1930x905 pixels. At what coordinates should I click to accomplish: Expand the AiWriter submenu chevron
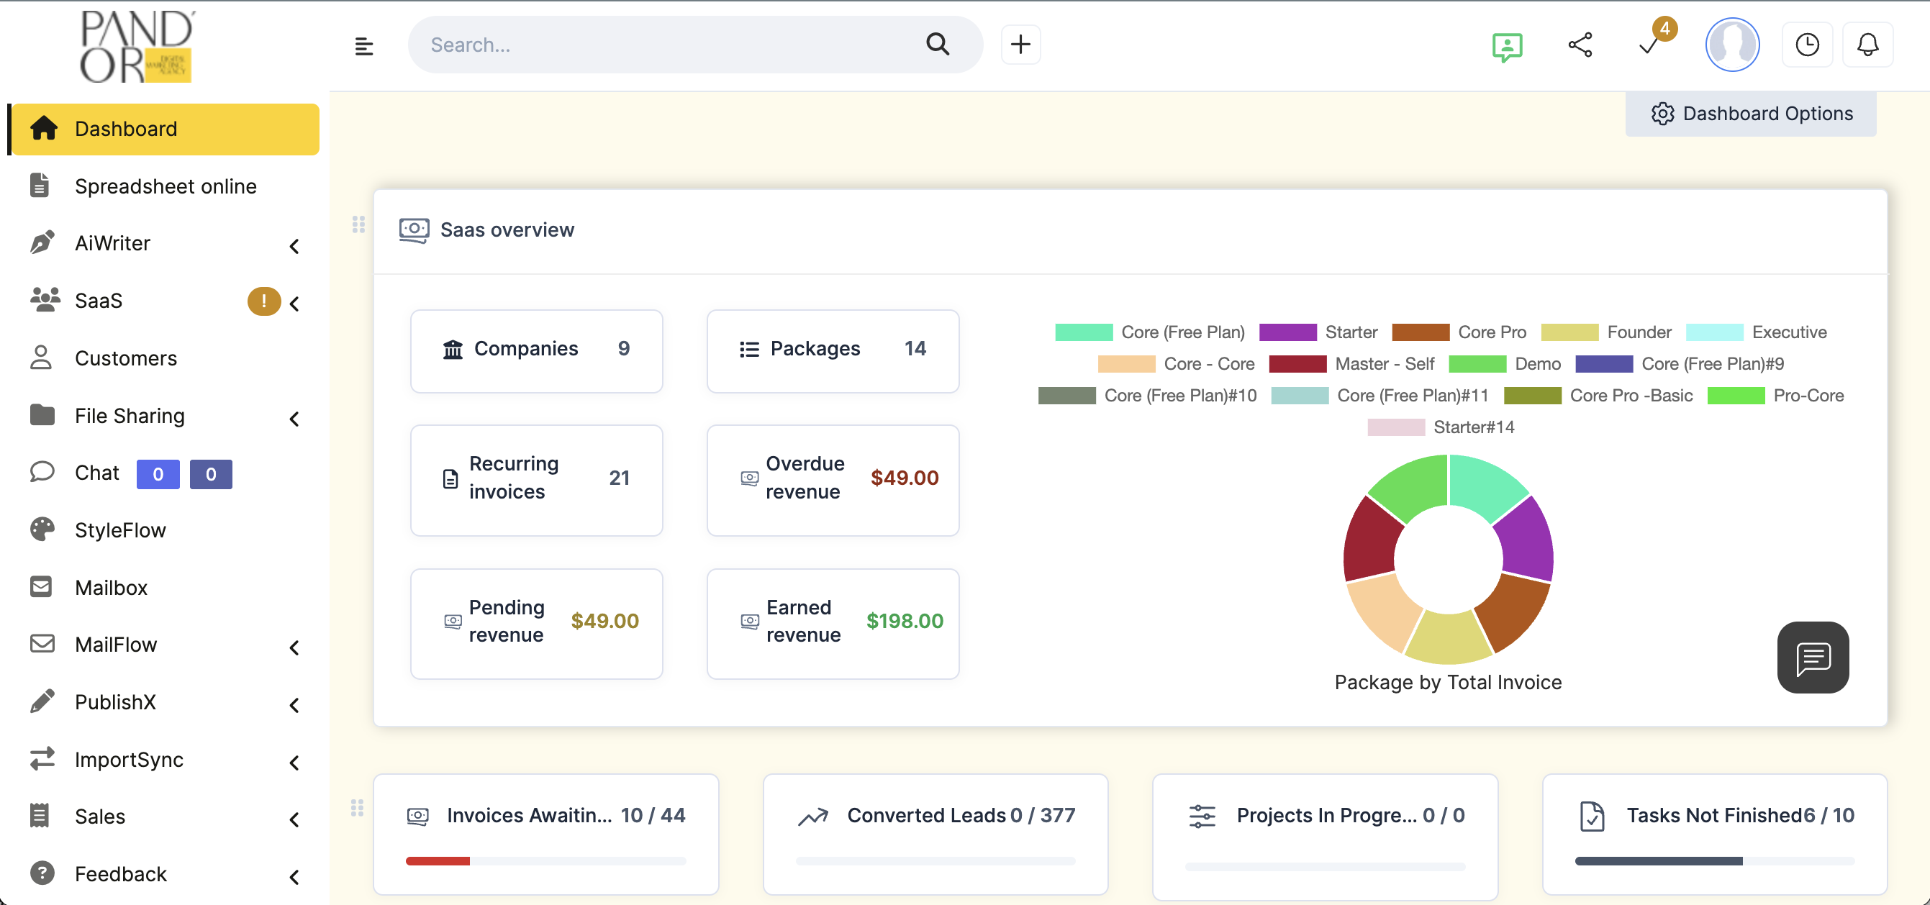[294, 246]
